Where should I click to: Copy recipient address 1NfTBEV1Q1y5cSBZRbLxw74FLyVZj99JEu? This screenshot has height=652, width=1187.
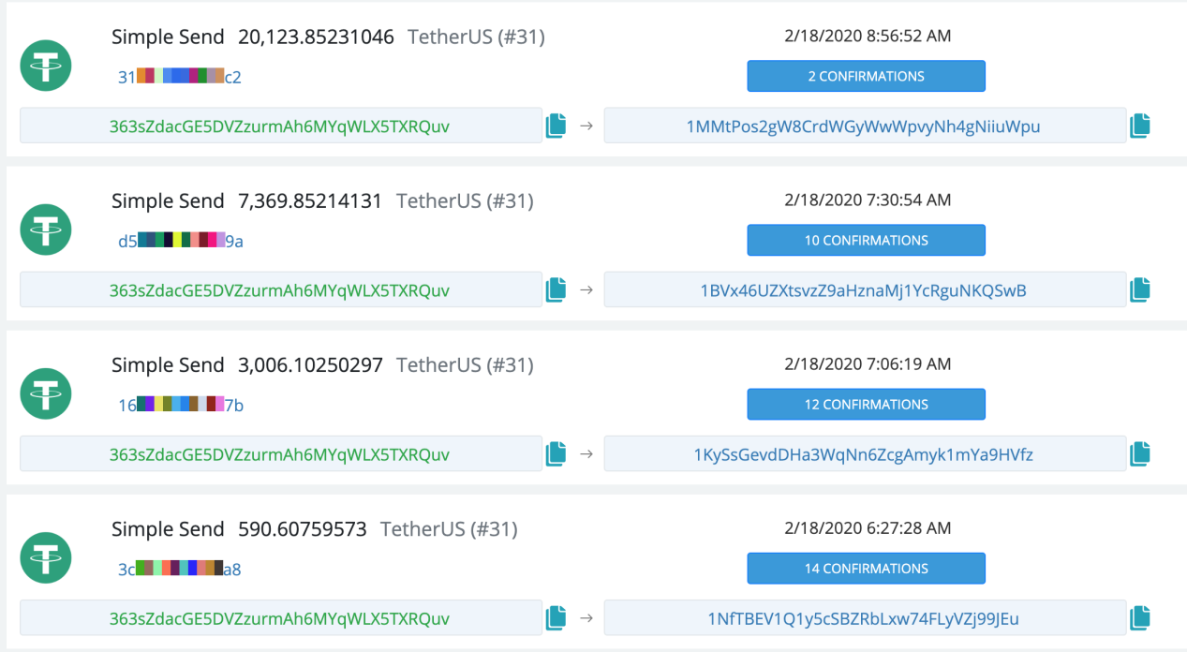point(1139,617)
